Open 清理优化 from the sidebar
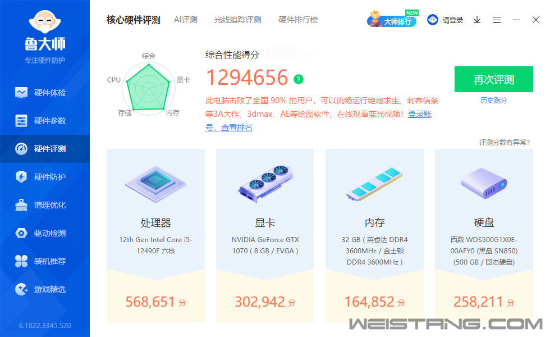The height and width of the screenshot is (337, 550). [x=45, y=205]
